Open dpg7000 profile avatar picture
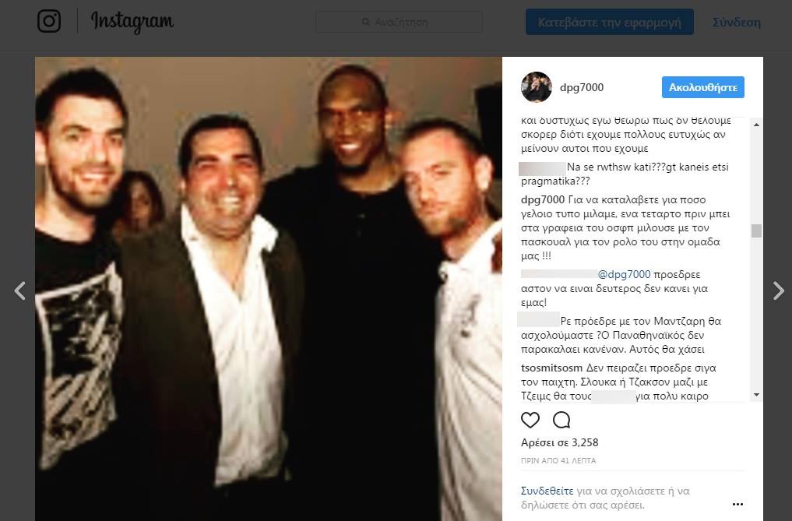Viewport: 792px width, 521px height. click(537, 87)
